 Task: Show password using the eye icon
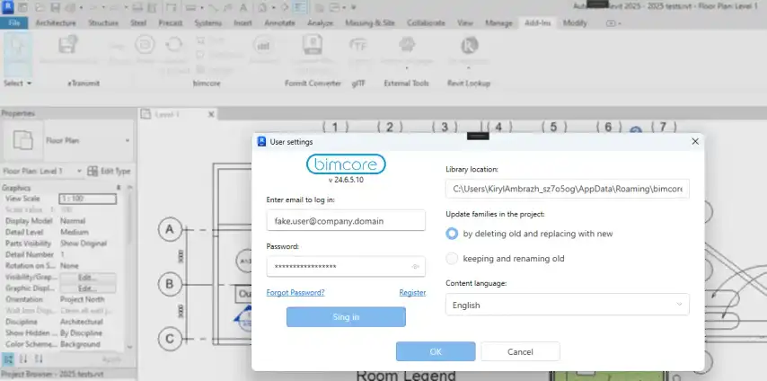tap(415, 267)
